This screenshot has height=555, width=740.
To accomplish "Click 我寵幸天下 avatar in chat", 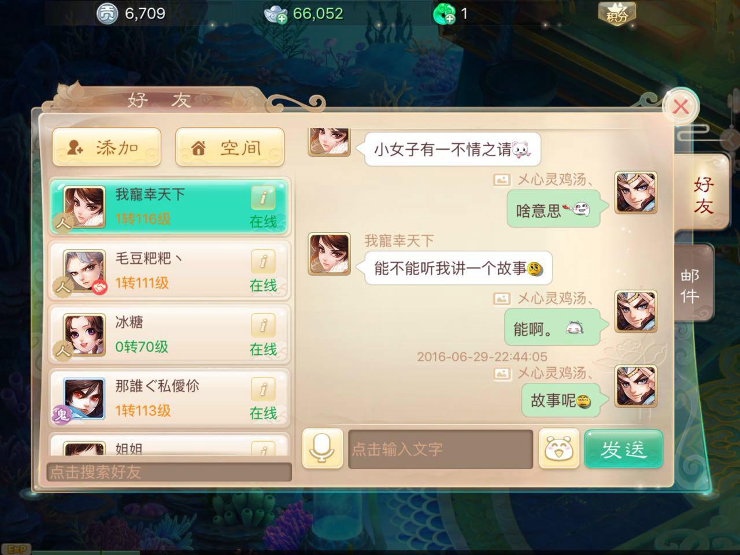I will (x=329, y=254).
